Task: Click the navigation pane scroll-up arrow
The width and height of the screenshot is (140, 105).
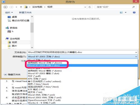Action: coord(32,17)
